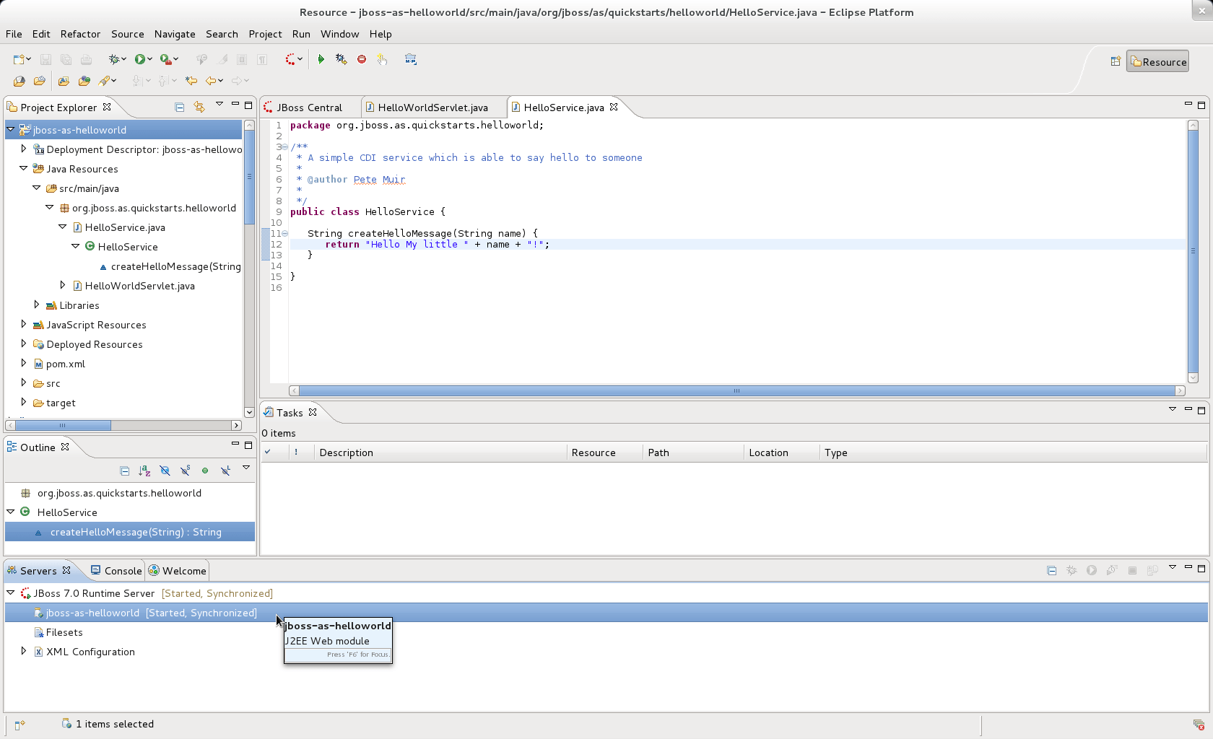Collapse all items in Project Explorer

click(x=179, y=108)
